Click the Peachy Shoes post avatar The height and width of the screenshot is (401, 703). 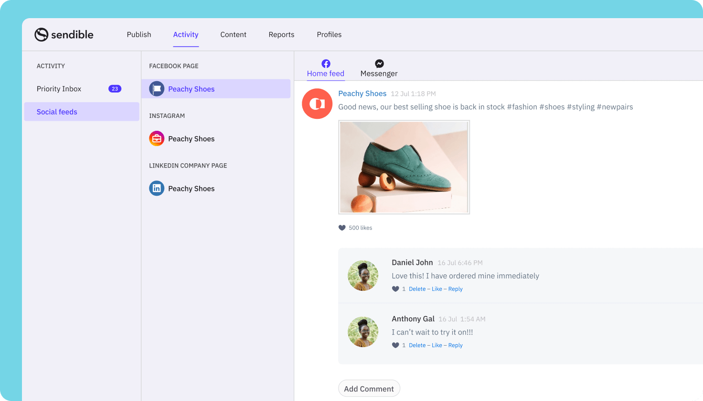point(317,103)
